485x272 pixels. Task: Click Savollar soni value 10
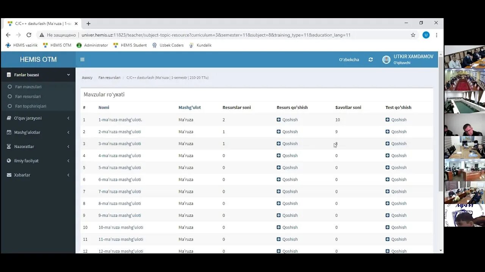tap(337, 120)
